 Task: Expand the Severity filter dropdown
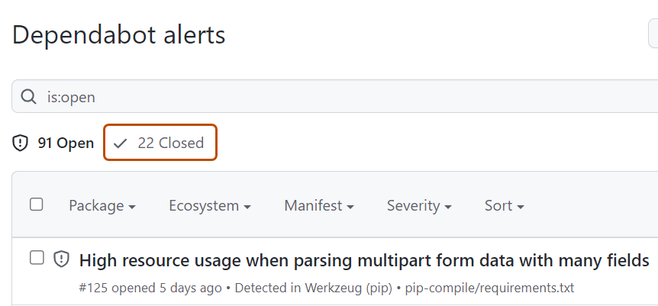418,205
